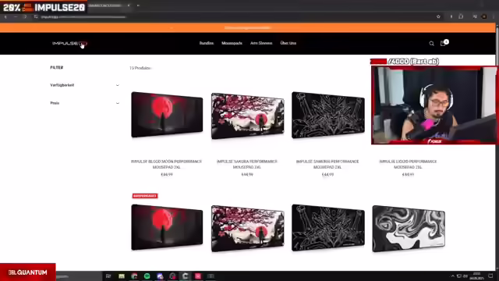Open the Mousepads menu item
This screenshot has width=499, height=281.
click(x=232, y=44)
